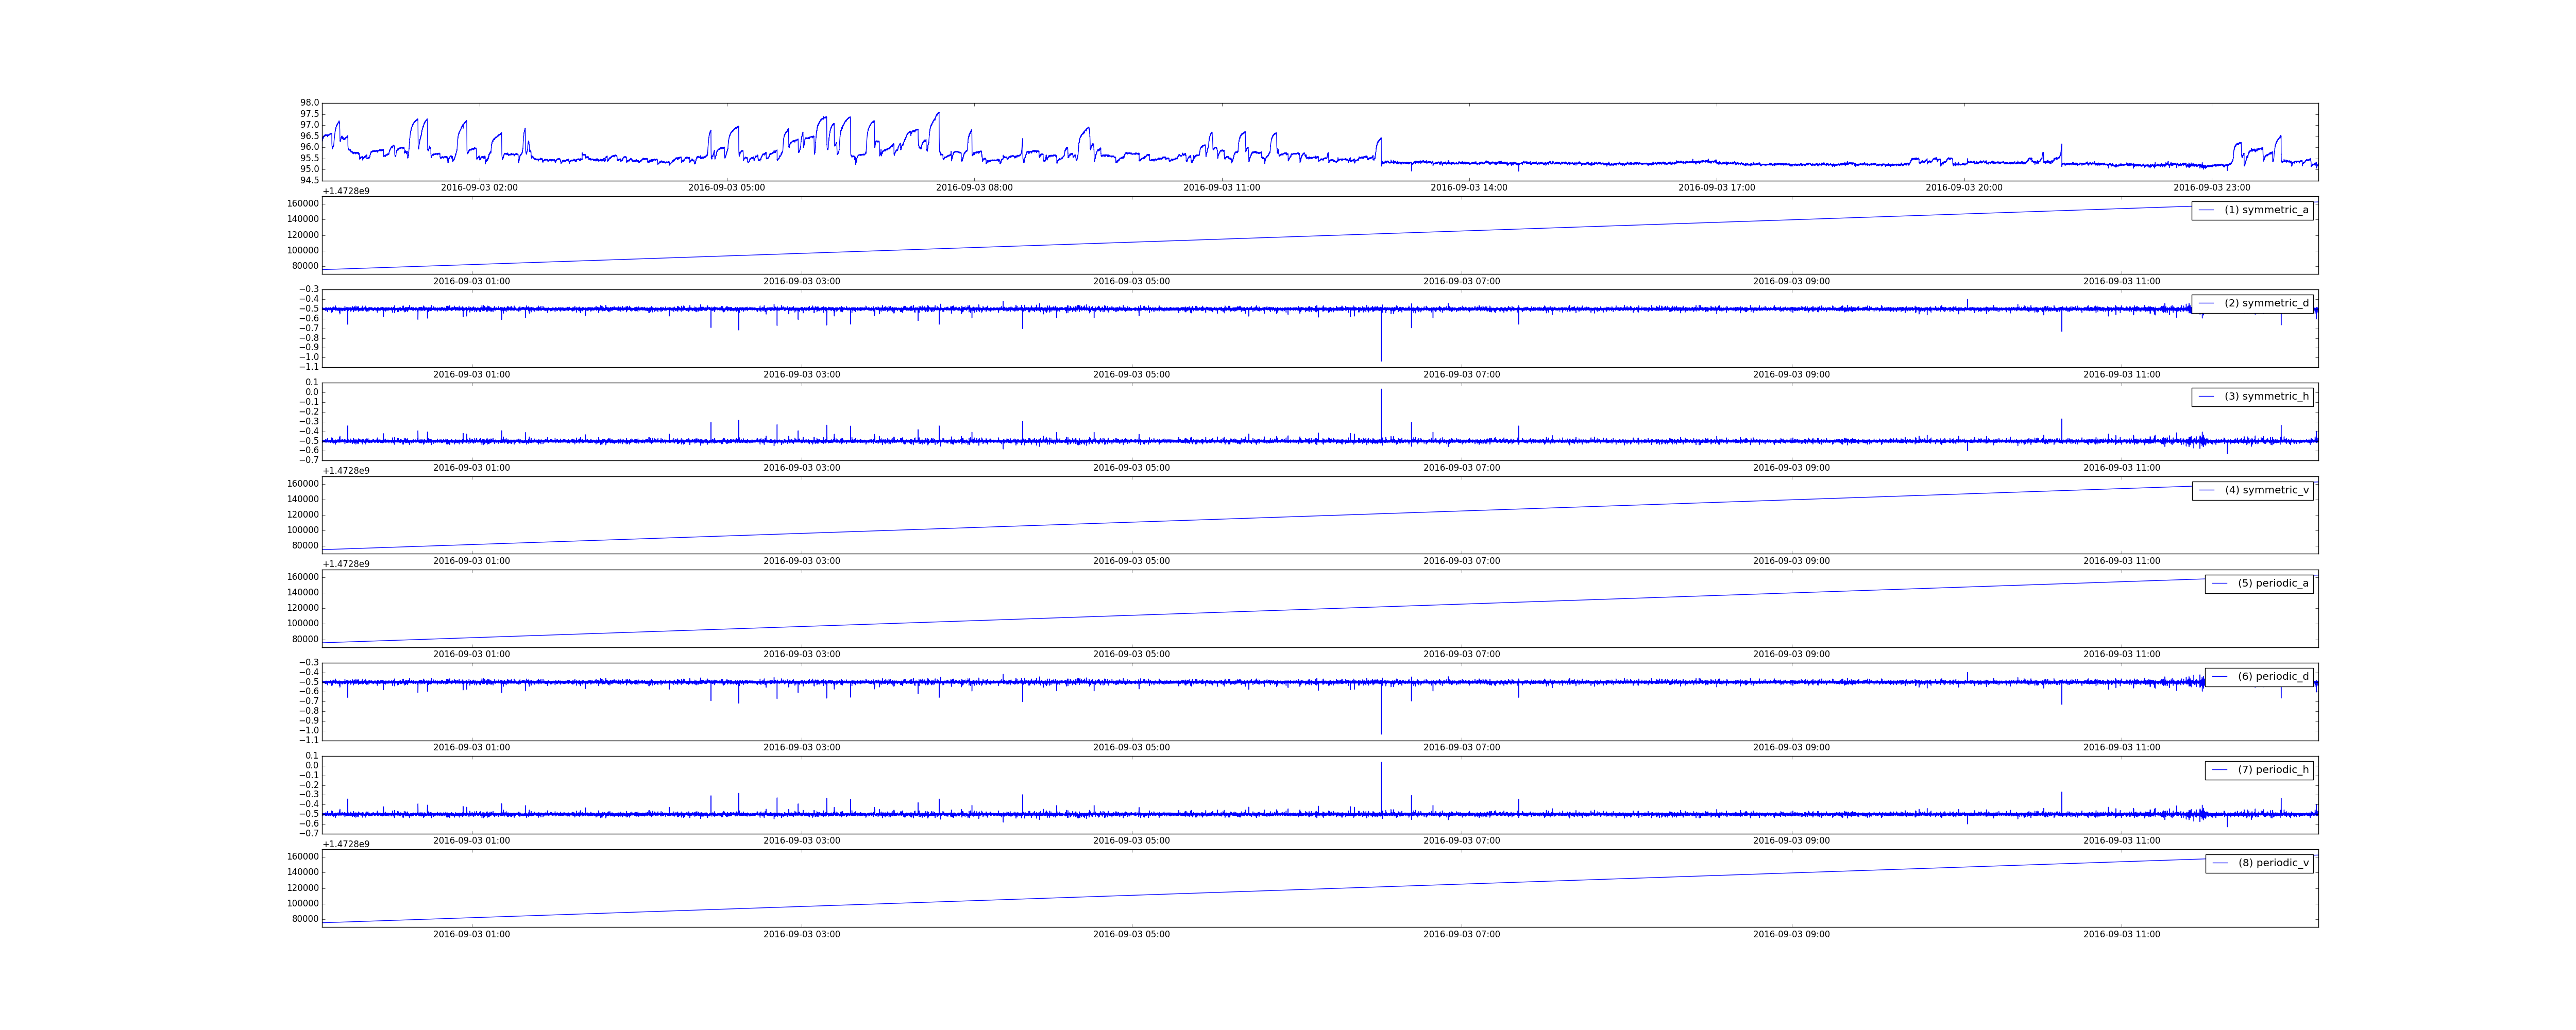Click the -0.3 tick of periodic_d plot
This screenshot has width=2576, height=1030.
308,662
